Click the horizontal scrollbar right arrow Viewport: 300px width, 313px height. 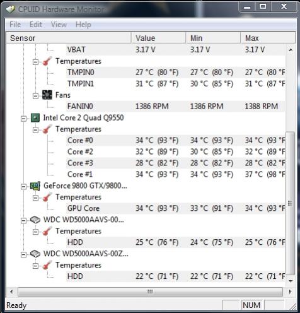291,292
